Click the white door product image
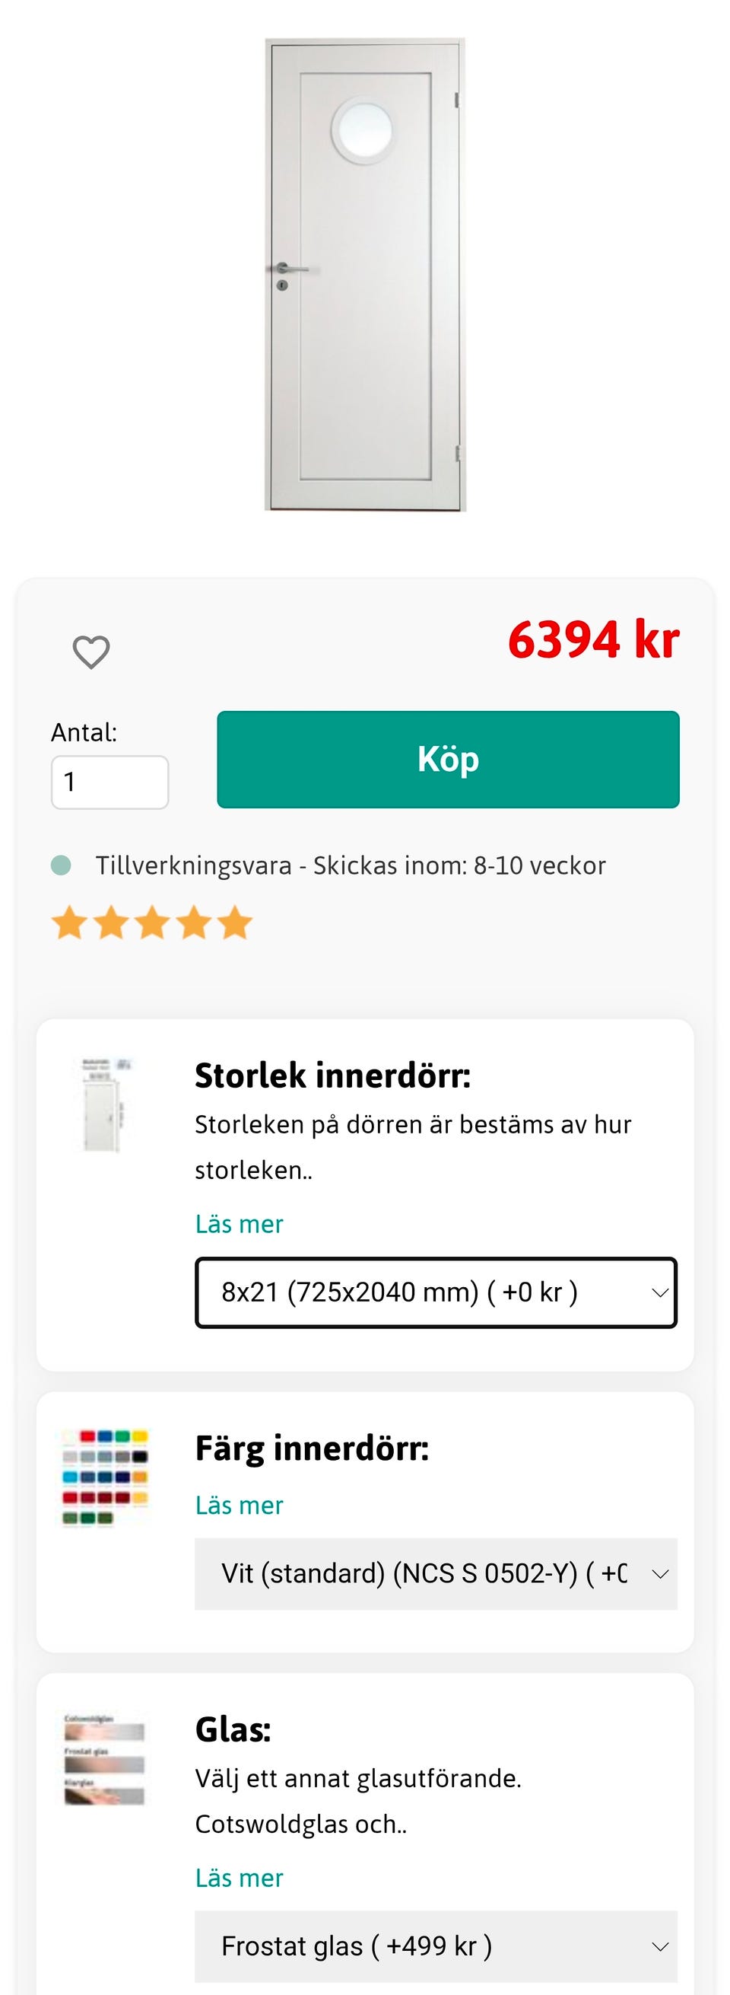Image resolution: width=730 pixels, height=1995 pixels. (365, 275)
